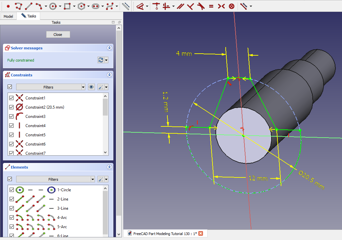
Task: Collapse the Solver messages panel
Action: [x=109, y=48]
